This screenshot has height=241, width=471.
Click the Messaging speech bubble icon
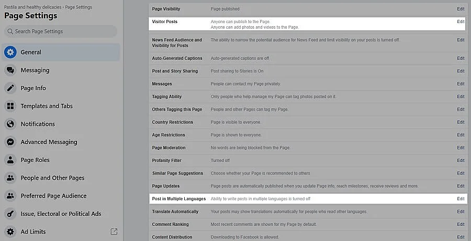coord(10,70)
